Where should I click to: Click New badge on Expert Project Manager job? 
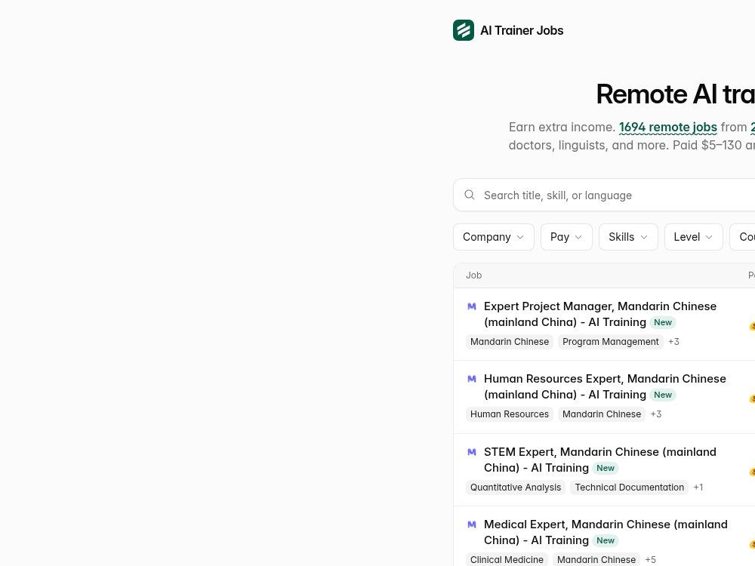pyautogui.click(x=663, y=322)
